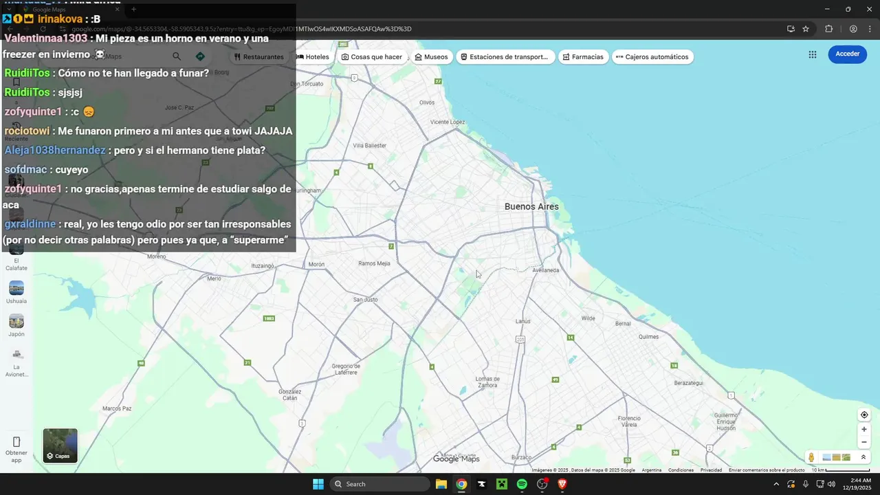Click the Ituzaingó map label
The height and width of the screenshot is (495, 880).
tap(262, 265)
